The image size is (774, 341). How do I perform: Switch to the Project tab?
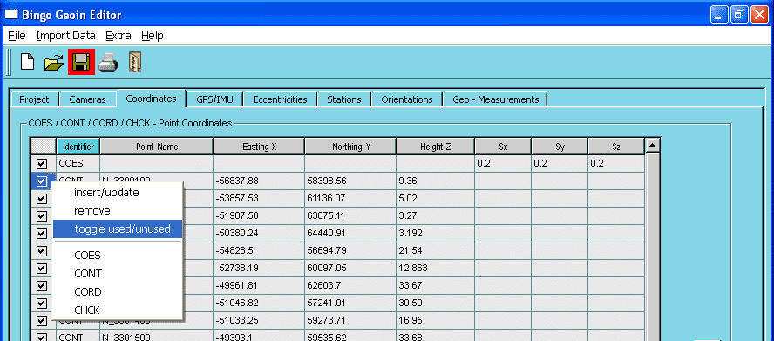click(34, 99)
